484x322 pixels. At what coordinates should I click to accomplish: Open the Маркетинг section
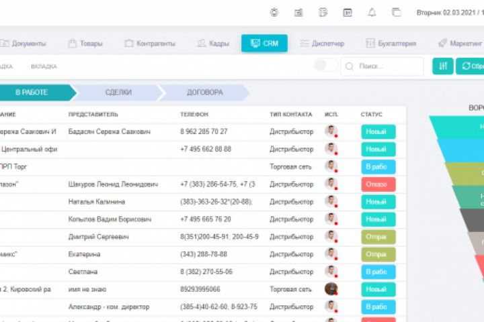click(x=460, y=44)
